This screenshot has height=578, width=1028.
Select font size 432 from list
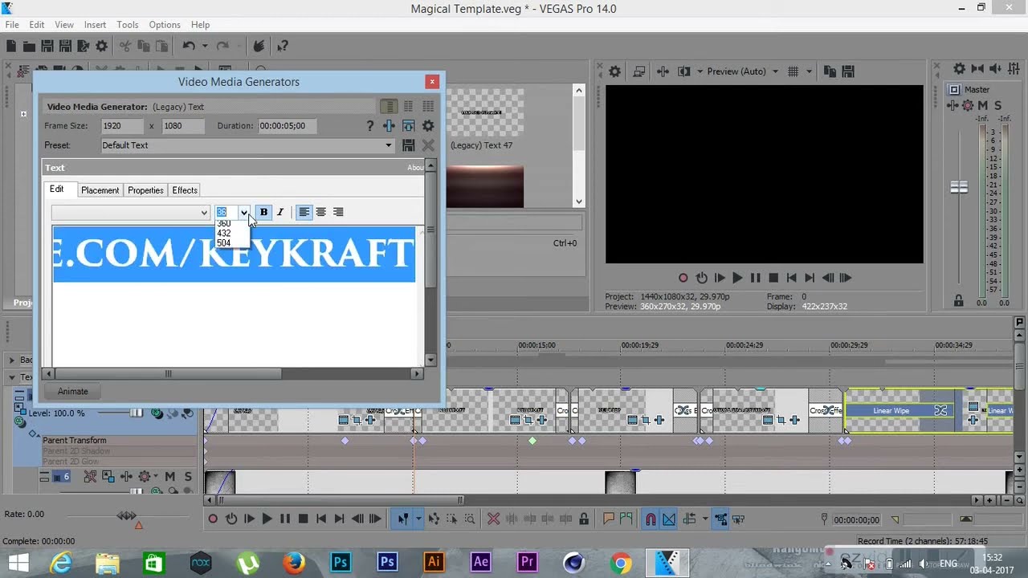(x=224, y=234)
